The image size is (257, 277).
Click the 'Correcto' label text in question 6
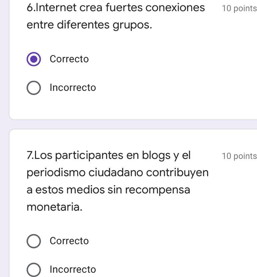(69, 59)
